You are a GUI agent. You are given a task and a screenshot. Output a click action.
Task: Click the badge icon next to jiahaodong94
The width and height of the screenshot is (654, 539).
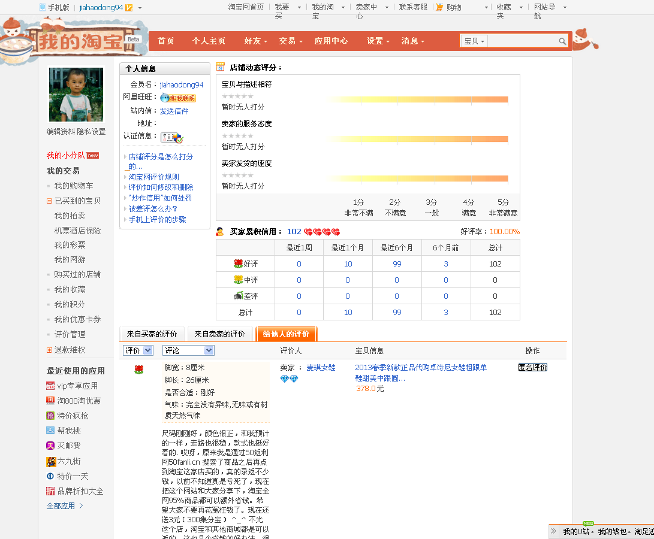tap(129, 8)
